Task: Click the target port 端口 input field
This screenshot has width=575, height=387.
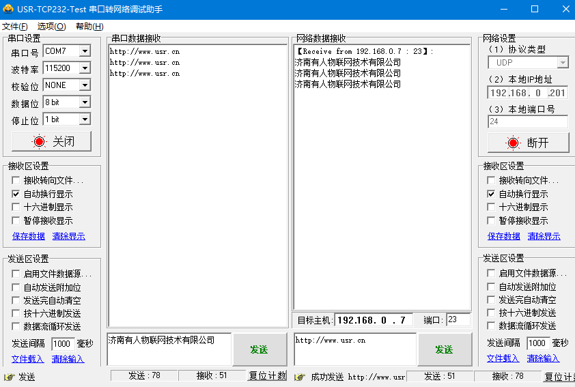Action: click(458, 319)
